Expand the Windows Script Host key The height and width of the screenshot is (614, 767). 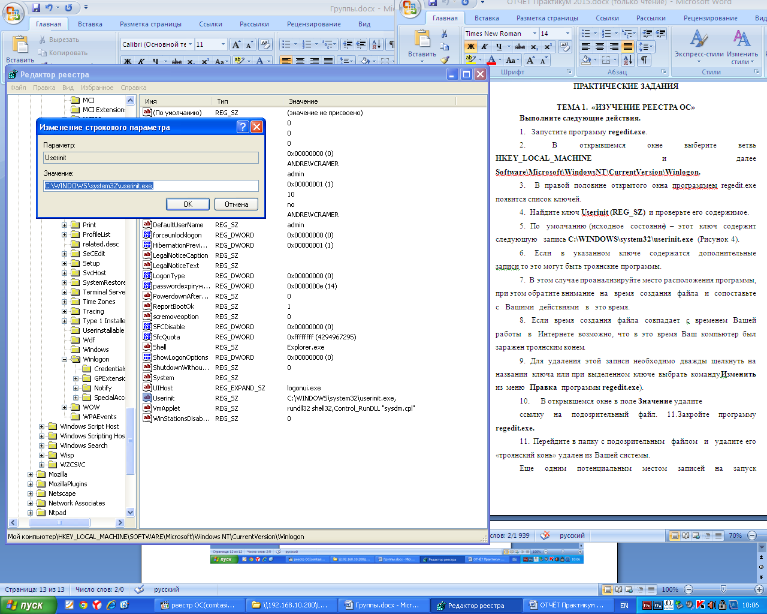[42, 427]
